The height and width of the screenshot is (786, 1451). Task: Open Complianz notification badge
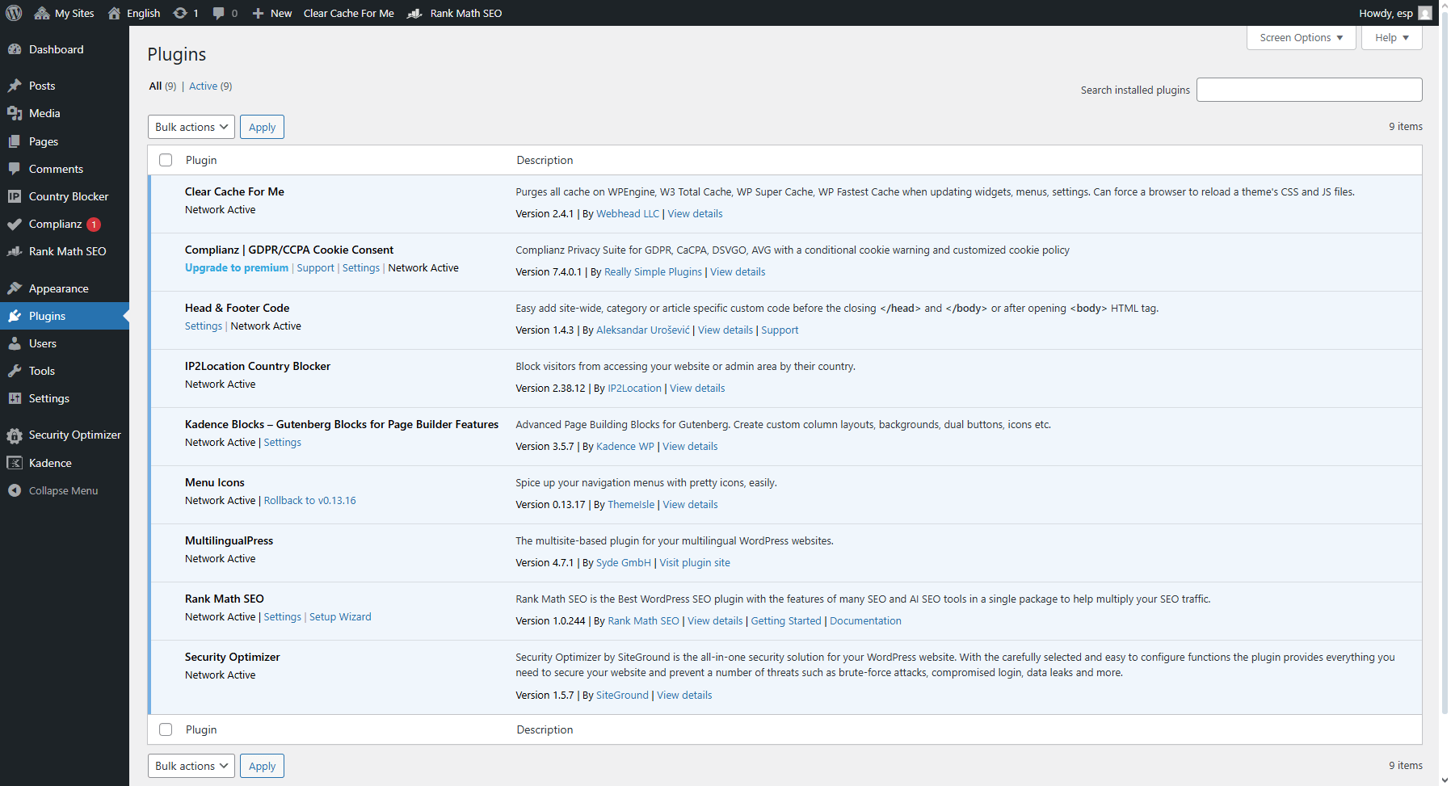click(x=94, y=225)
